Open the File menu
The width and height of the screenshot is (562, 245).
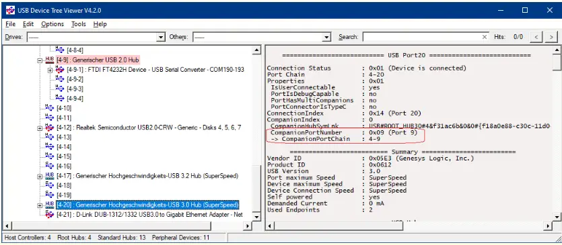(11, 24)
